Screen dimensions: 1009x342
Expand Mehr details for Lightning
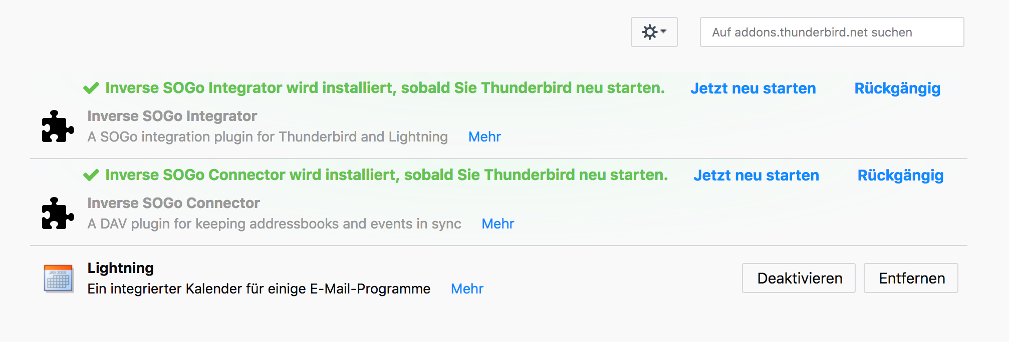pyautogui.click(x=467, y=288)
